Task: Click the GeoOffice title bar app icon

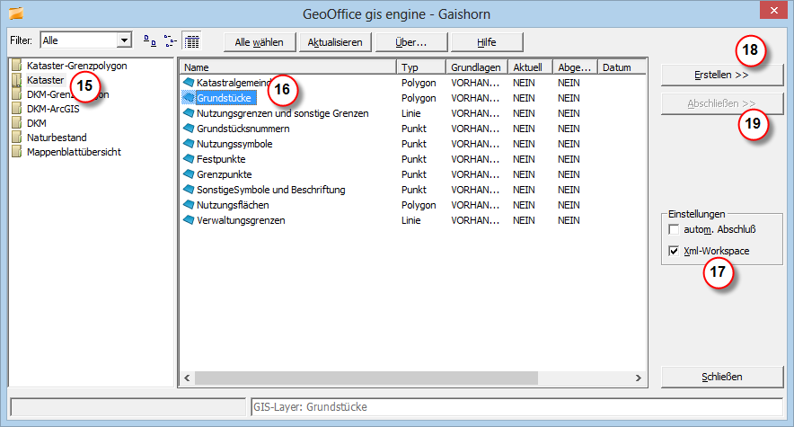Action: tap(16, 13)
